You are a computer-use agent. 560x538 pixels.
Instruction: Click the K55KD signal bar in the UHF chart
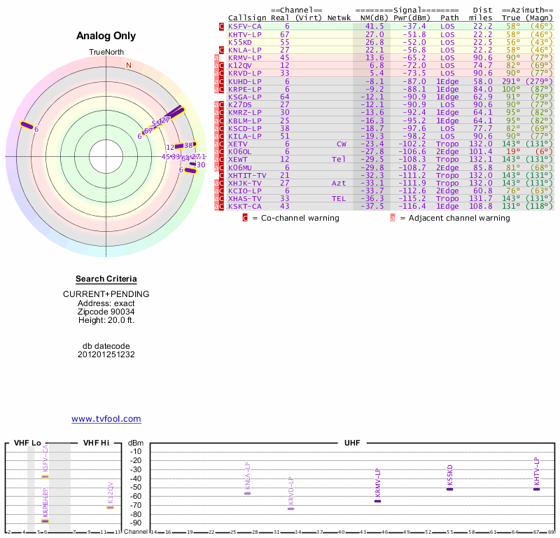pos(449,488)
